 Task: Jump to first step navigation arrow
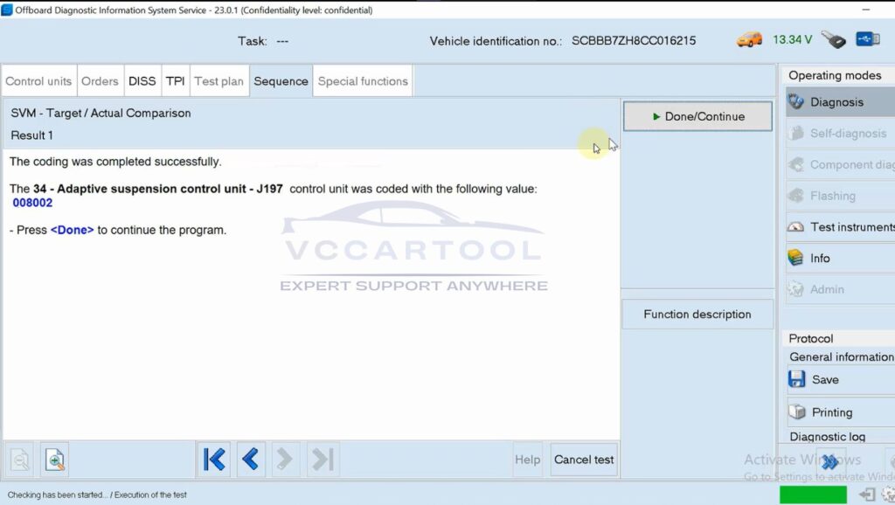tap(214, 460)
